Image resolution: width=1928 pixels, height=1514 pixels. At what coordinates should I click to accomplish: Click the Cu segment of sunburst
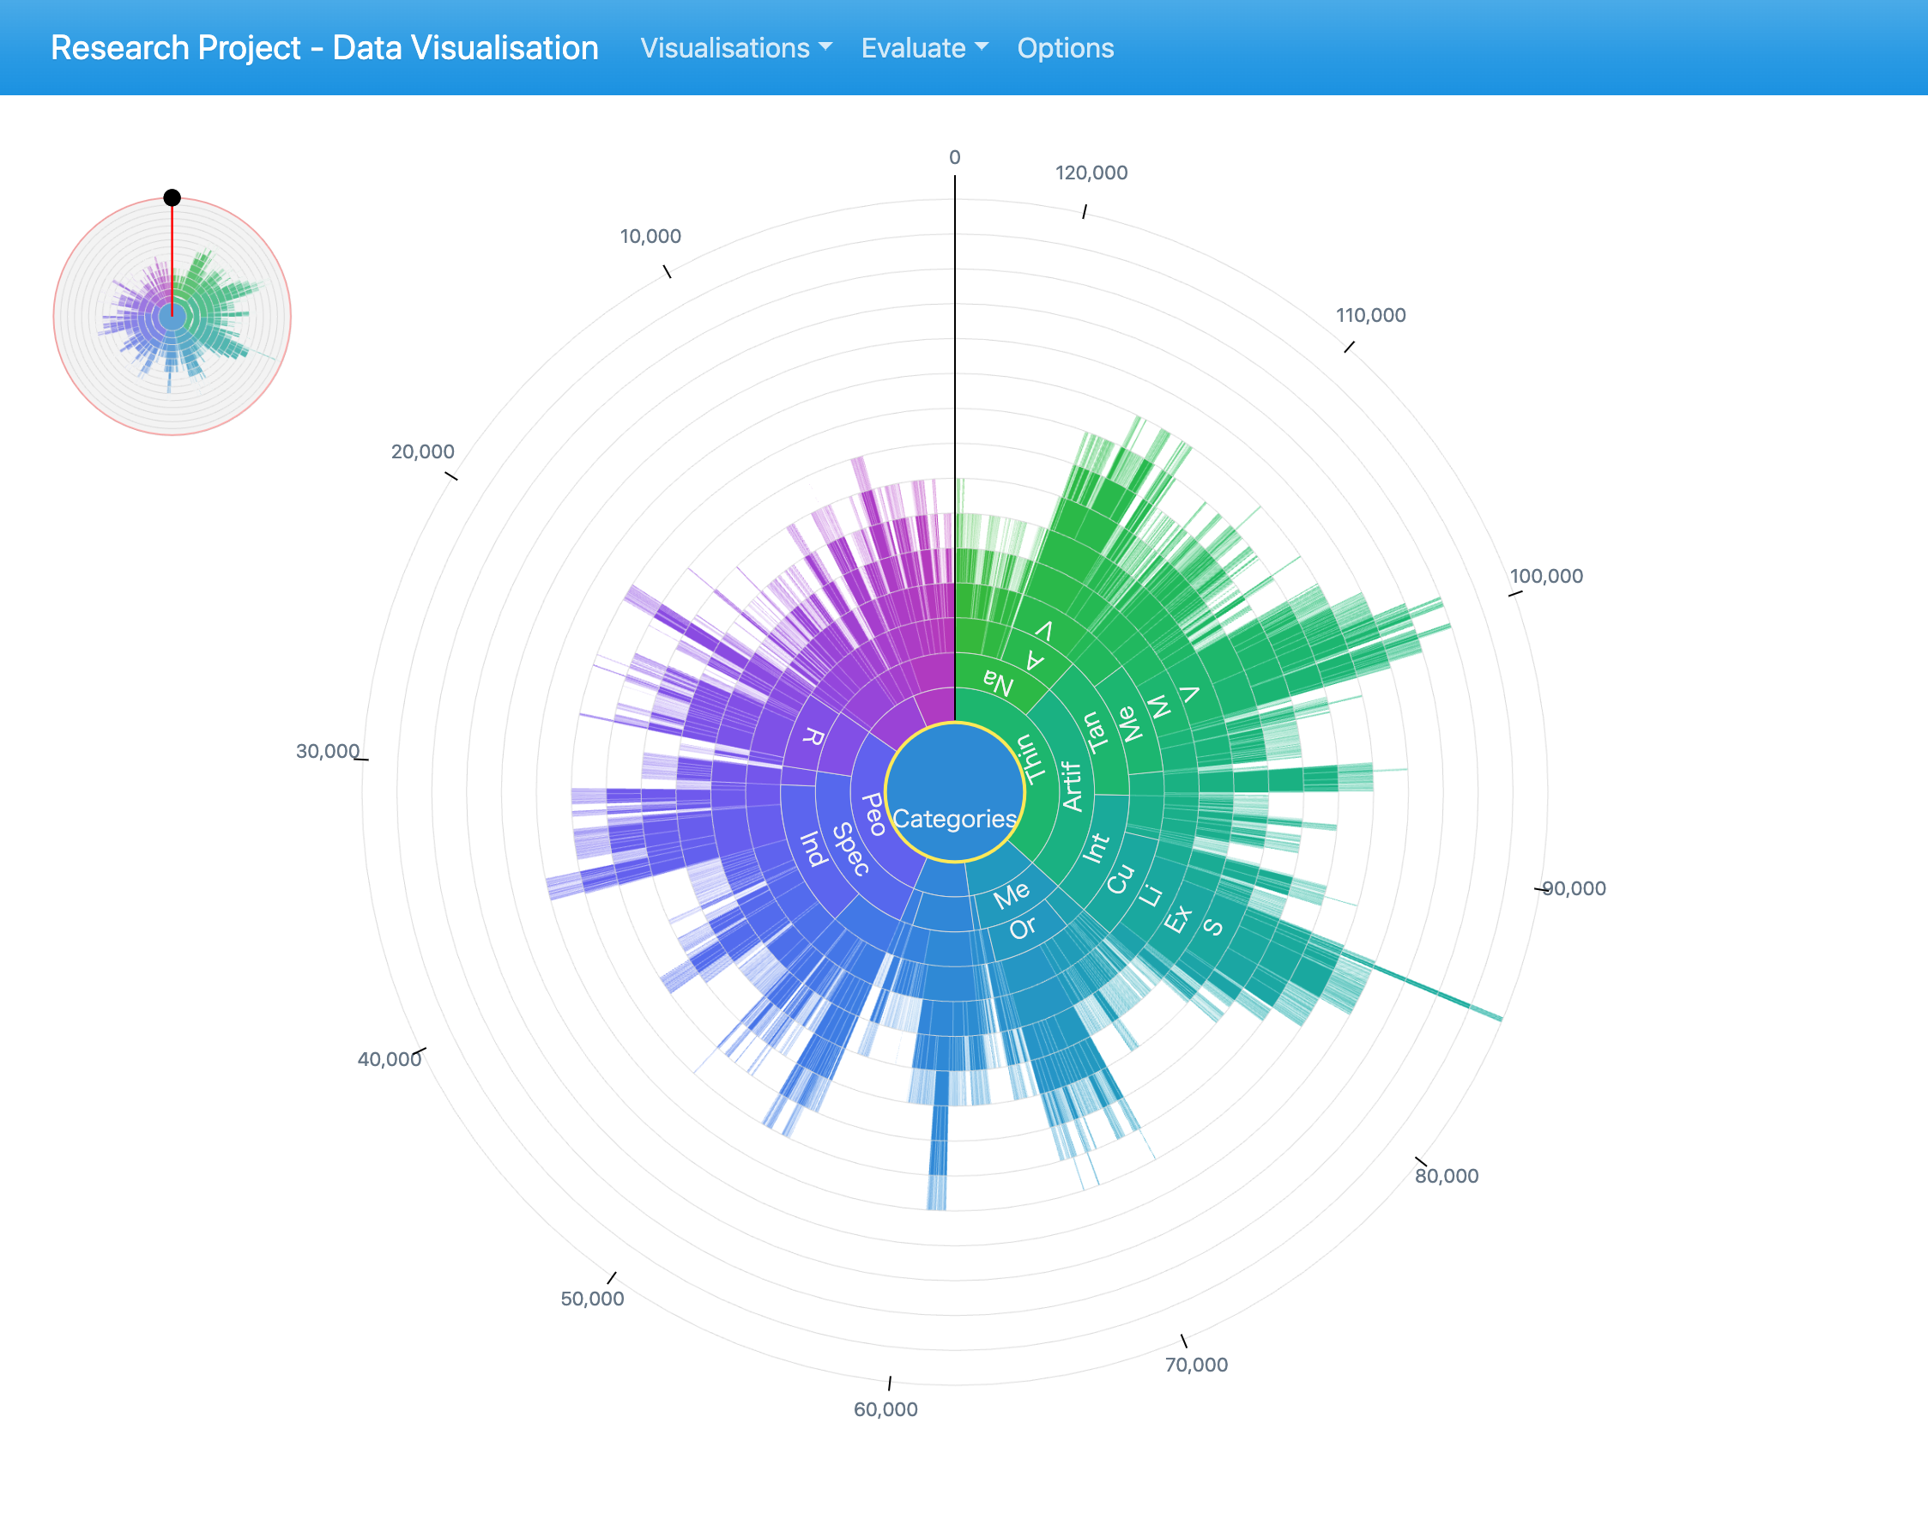[x=1120, y=878]
